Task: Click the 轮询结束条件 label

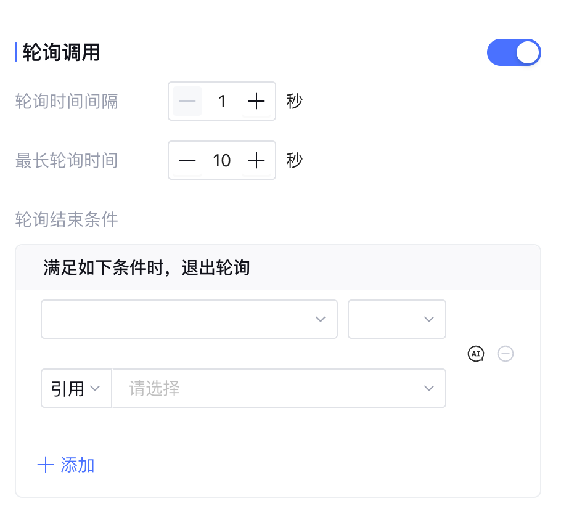Action: (x=67, y=219)
